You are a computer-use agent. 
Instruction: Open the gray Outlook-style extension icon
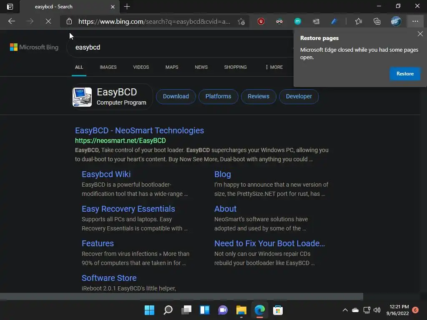pos(316,21)
